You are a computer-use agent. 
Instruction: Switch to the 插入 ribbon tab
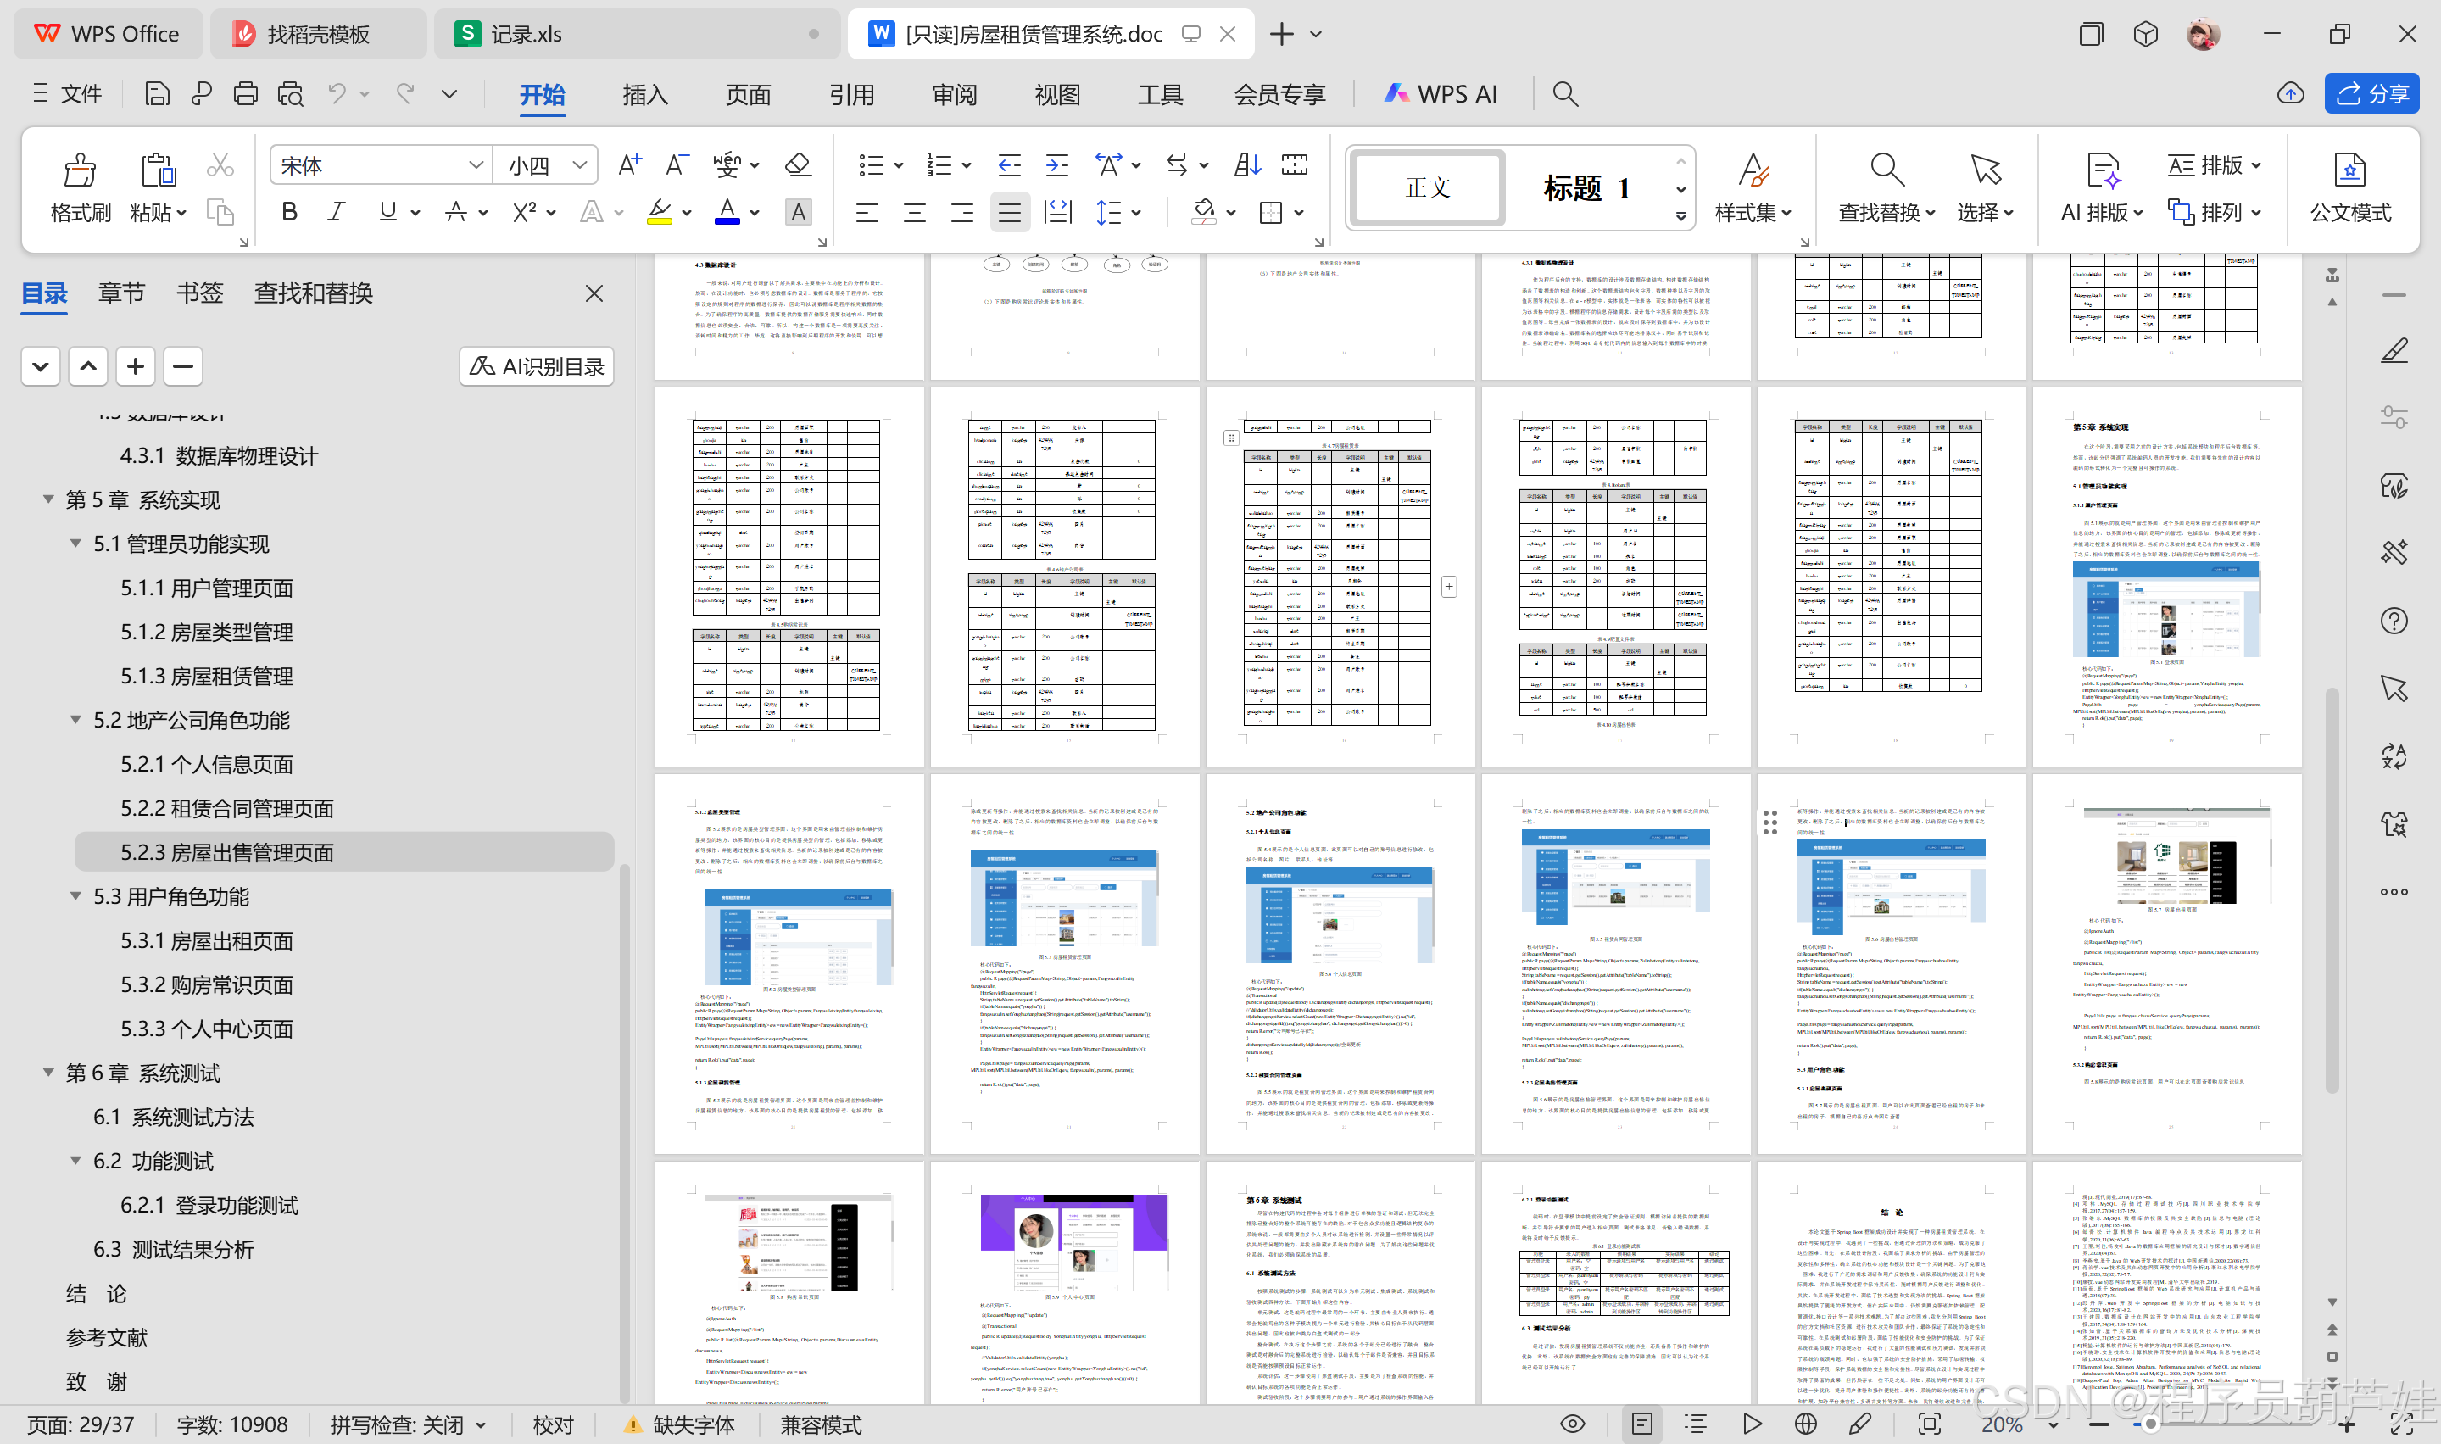pos(645,94)
